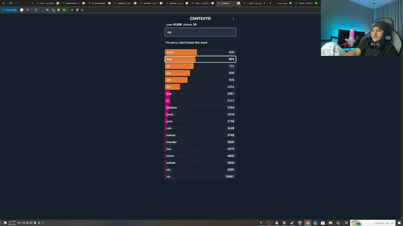403x226 pixels.
Task: Open the Contexto three-dot menu
Action: (x=233, y=19)
